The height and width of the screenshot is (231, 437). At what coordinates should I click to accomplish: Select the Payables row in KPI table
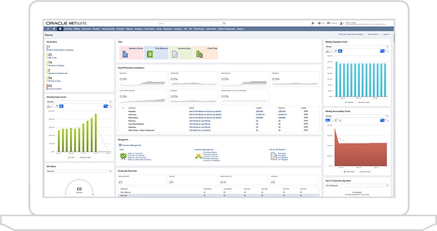click(219, 111)
